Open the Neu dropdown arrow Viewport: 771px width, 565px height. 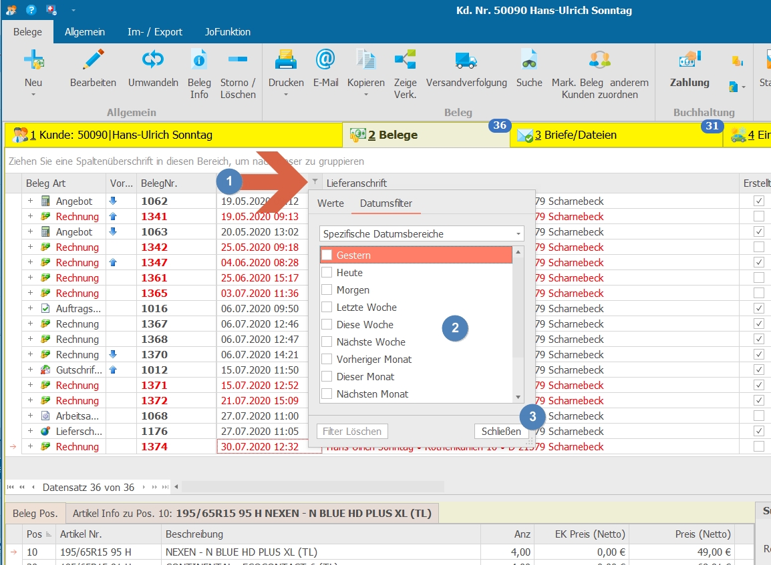tap(33, 94)
